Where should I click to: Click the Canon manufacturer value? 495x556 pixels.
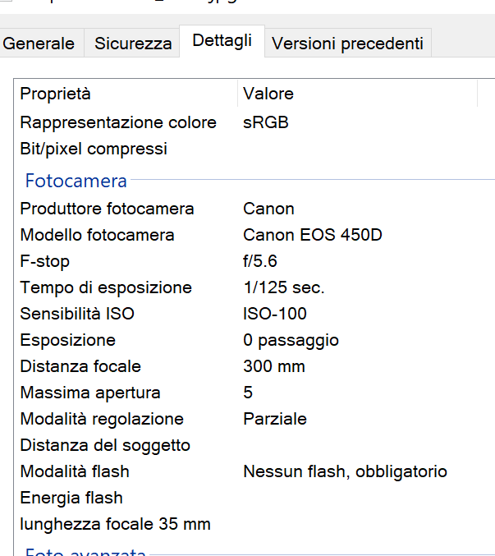[x=268, y=209]
